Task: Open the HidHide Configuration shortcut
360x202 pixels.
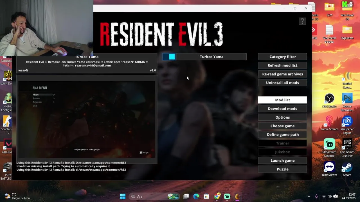Action: coord(7,102)
